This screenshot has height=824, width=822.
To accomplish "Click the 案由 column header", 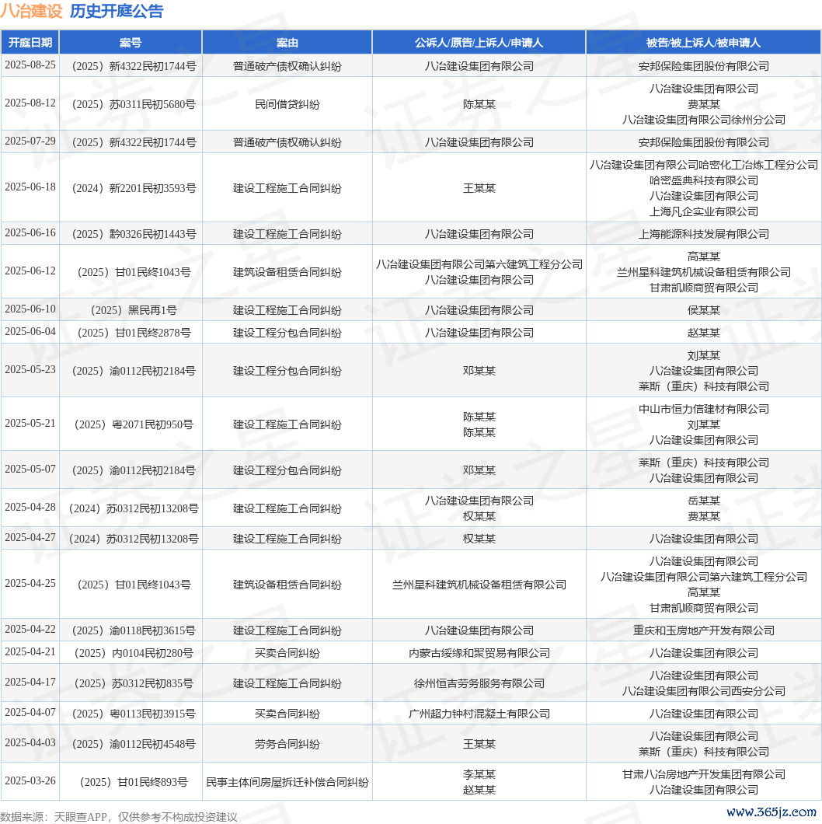I will (x=287, y=43).
